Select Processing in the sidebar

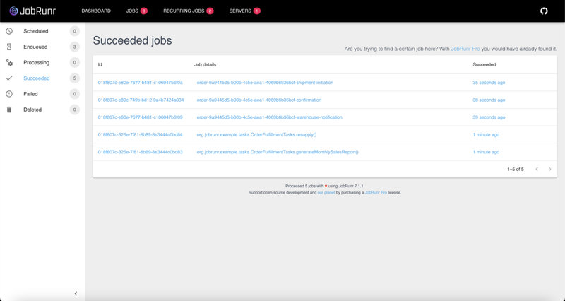37,62
